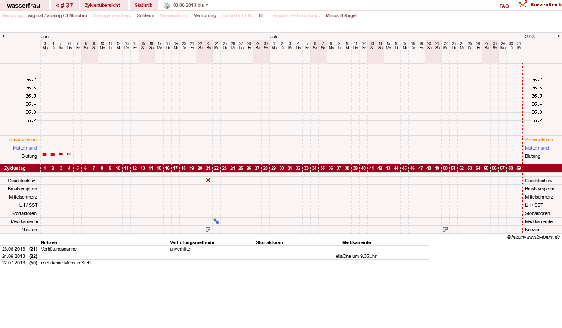This screenshot has height=328, width=562.
Task: Click the 'Verhütung' Verwendung value
Action: 205,15
